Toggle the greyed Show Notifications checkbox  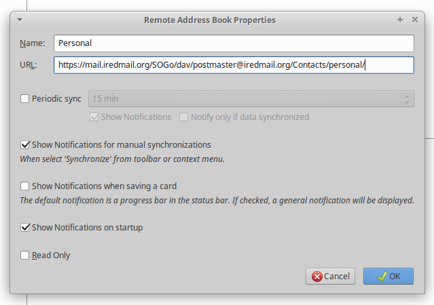[x=94, y=117]
